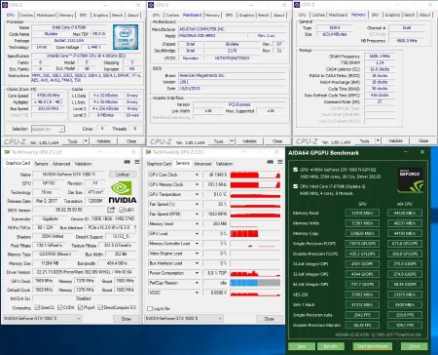Click the BIOS Version field in GPU-Z
The height and width of the screenshot is (355, 438).
click(x=69, y=210)
